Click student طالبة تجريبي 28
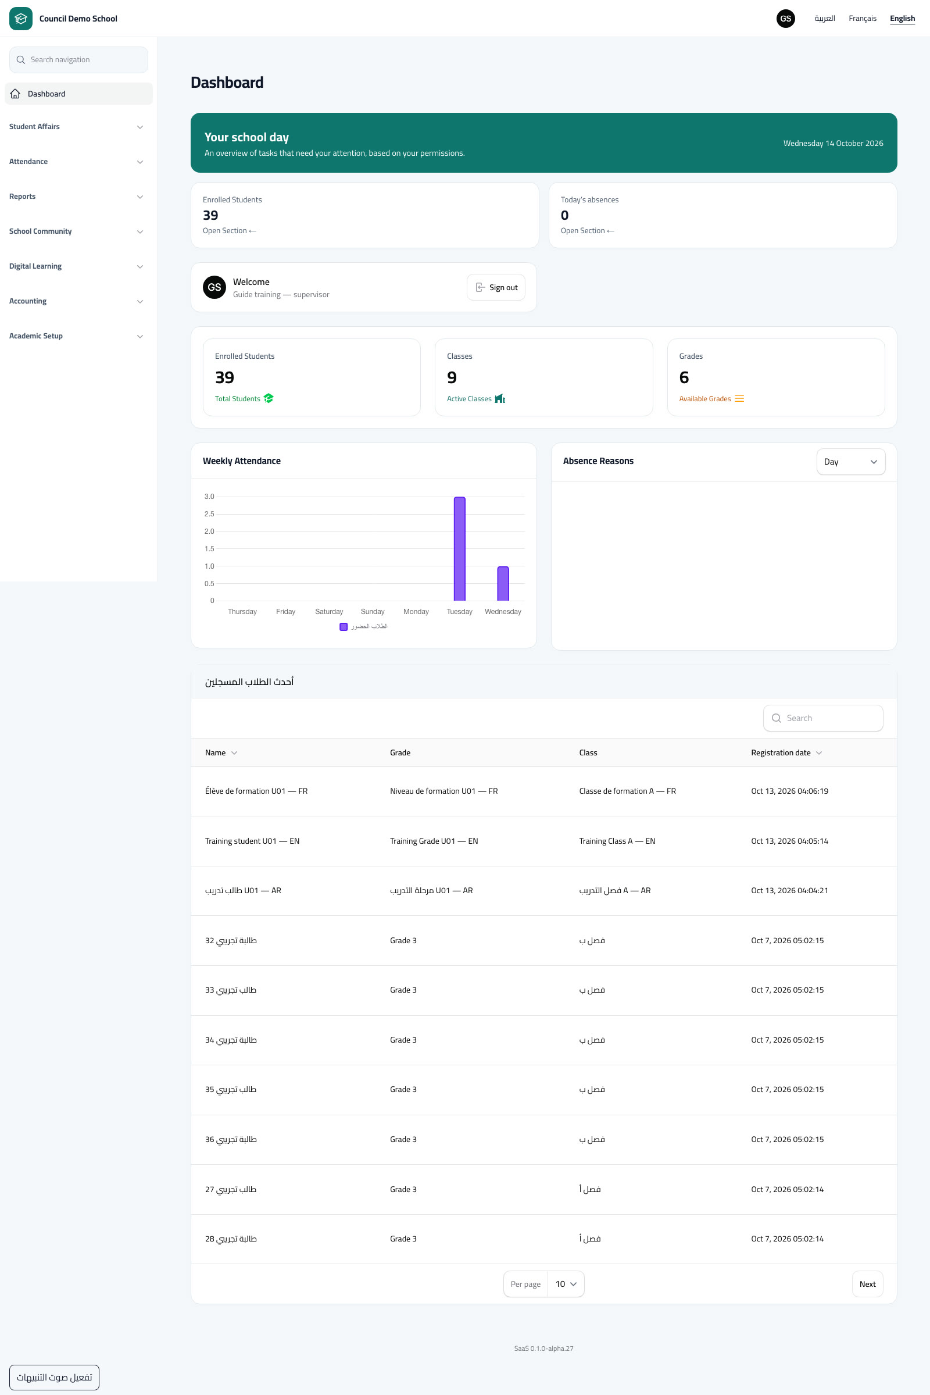 click(x=231, y=1239)
